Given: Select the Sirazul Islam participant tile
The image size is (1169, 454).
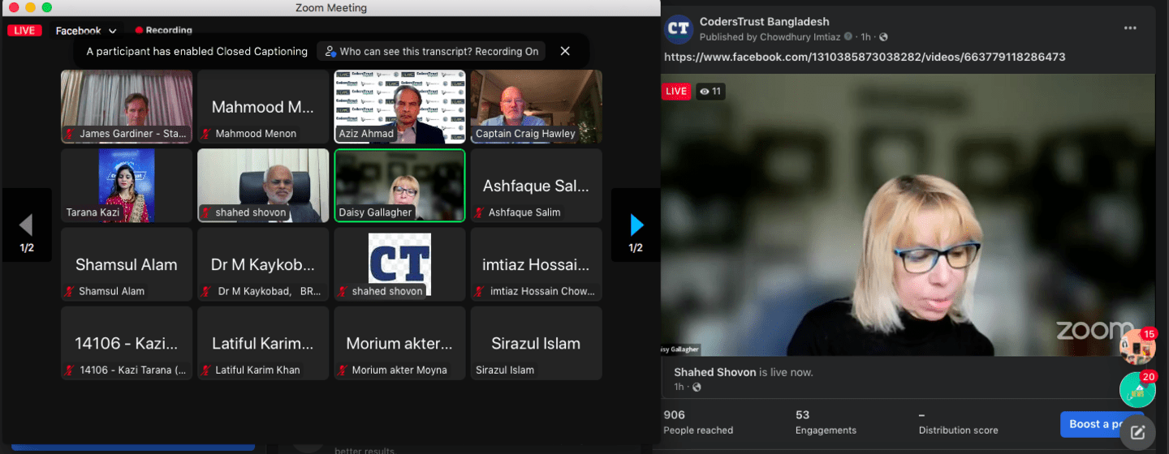Looking at the screenshot, I should [x=537, y=343].
